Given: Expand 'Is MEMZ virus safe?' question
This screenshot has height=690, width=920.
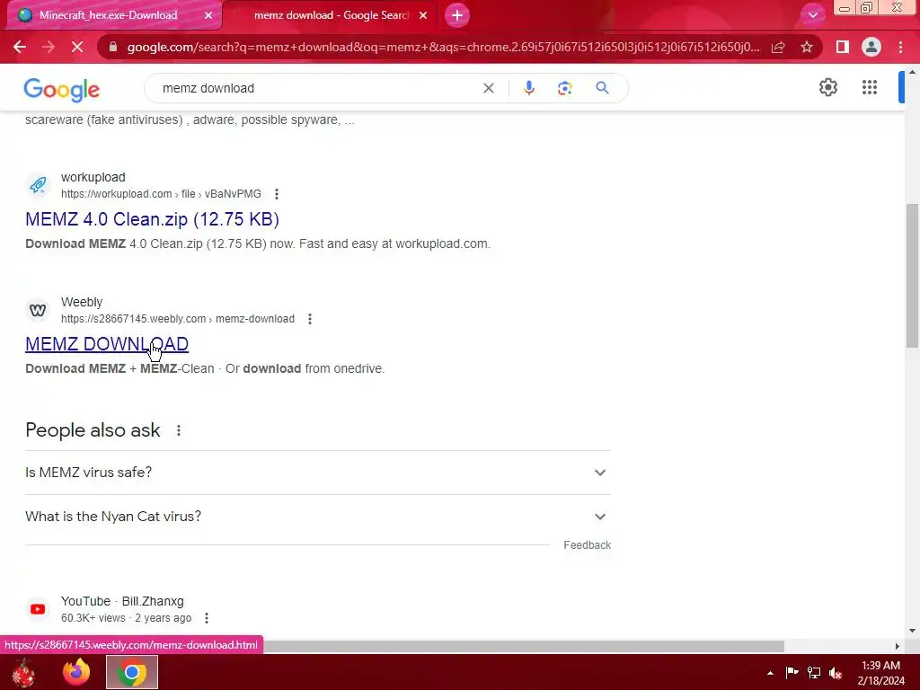Looking at the screenshot, I should point(318,473).
